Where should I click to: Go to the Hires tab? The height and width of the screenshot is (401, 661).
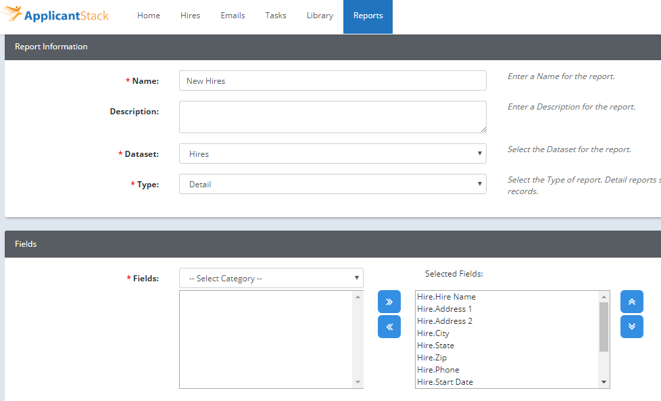[190, 16]
